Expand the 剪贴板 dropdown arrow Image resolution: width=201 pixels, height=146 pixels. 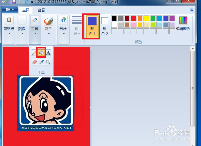(9, 34)
